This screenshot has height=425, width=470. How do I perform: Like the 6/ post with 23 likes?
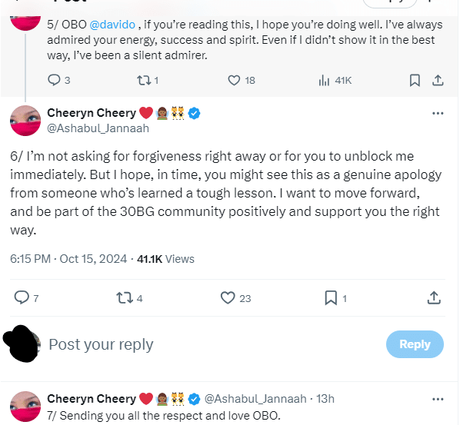pos(228,297)
